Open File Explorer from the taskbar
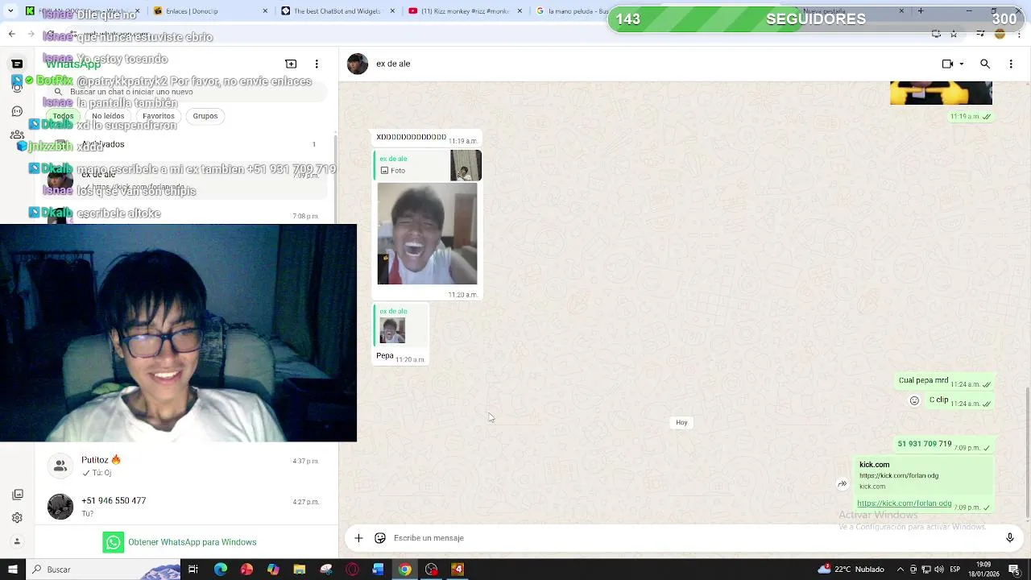The image size is (1031, 580). click(x=299, y=570)
